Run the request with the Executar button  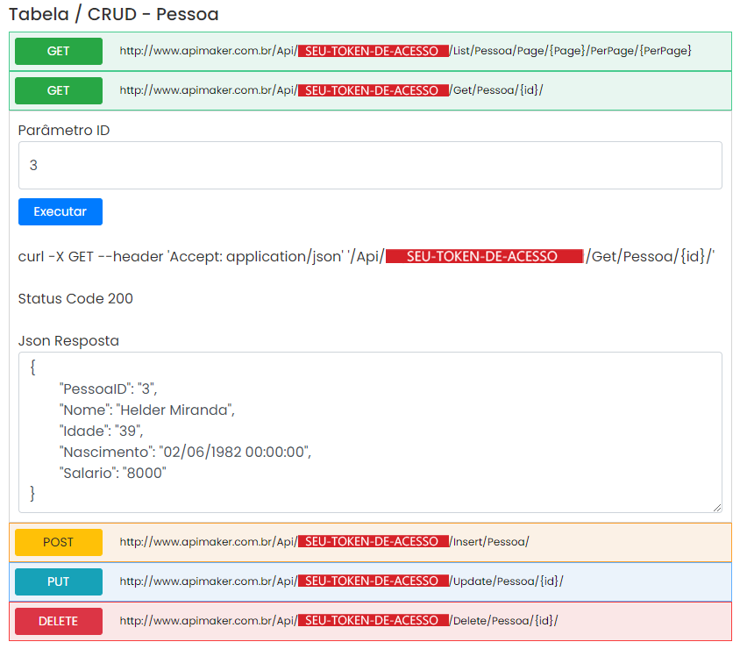(x=60, y=211)
